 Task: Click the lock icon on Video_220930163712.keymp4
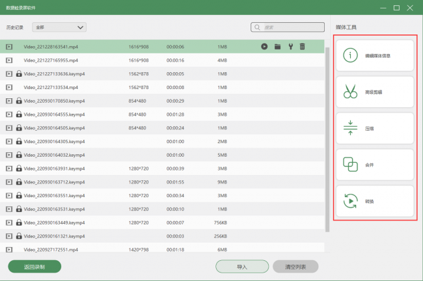(19, 181)
